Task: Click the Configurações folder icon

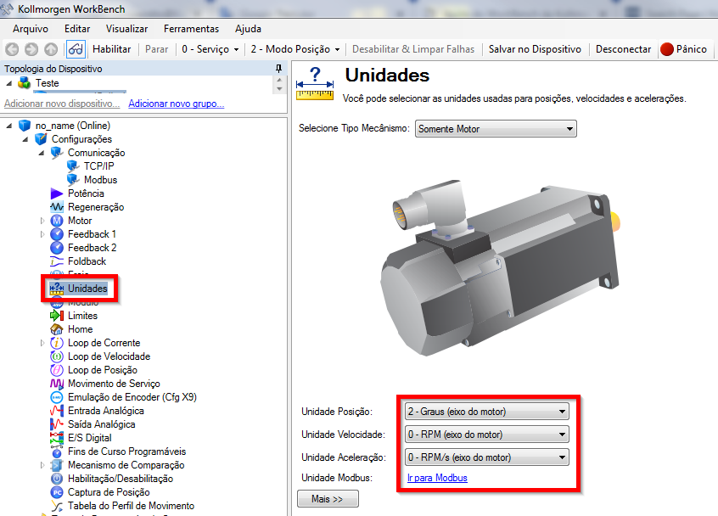Action: coord(41,138)
